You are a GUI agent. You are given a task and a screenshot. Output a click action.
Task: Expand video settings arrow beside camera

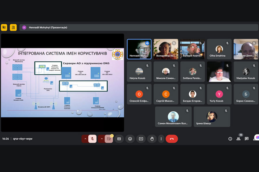102,139
